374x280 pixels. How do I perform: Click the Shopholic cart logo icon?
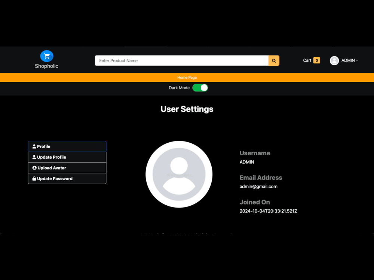pyautogui.click(x=47, y=56)
